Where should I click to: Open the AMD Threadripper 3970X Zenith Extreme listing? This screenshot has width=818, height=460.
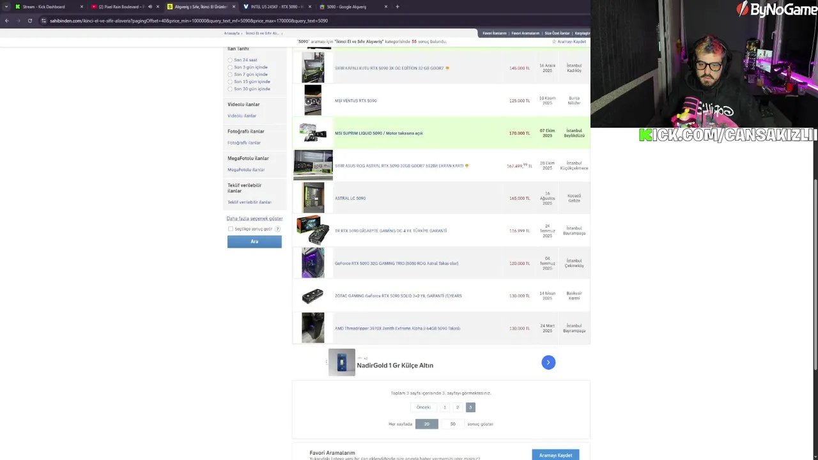pos(397,328)
